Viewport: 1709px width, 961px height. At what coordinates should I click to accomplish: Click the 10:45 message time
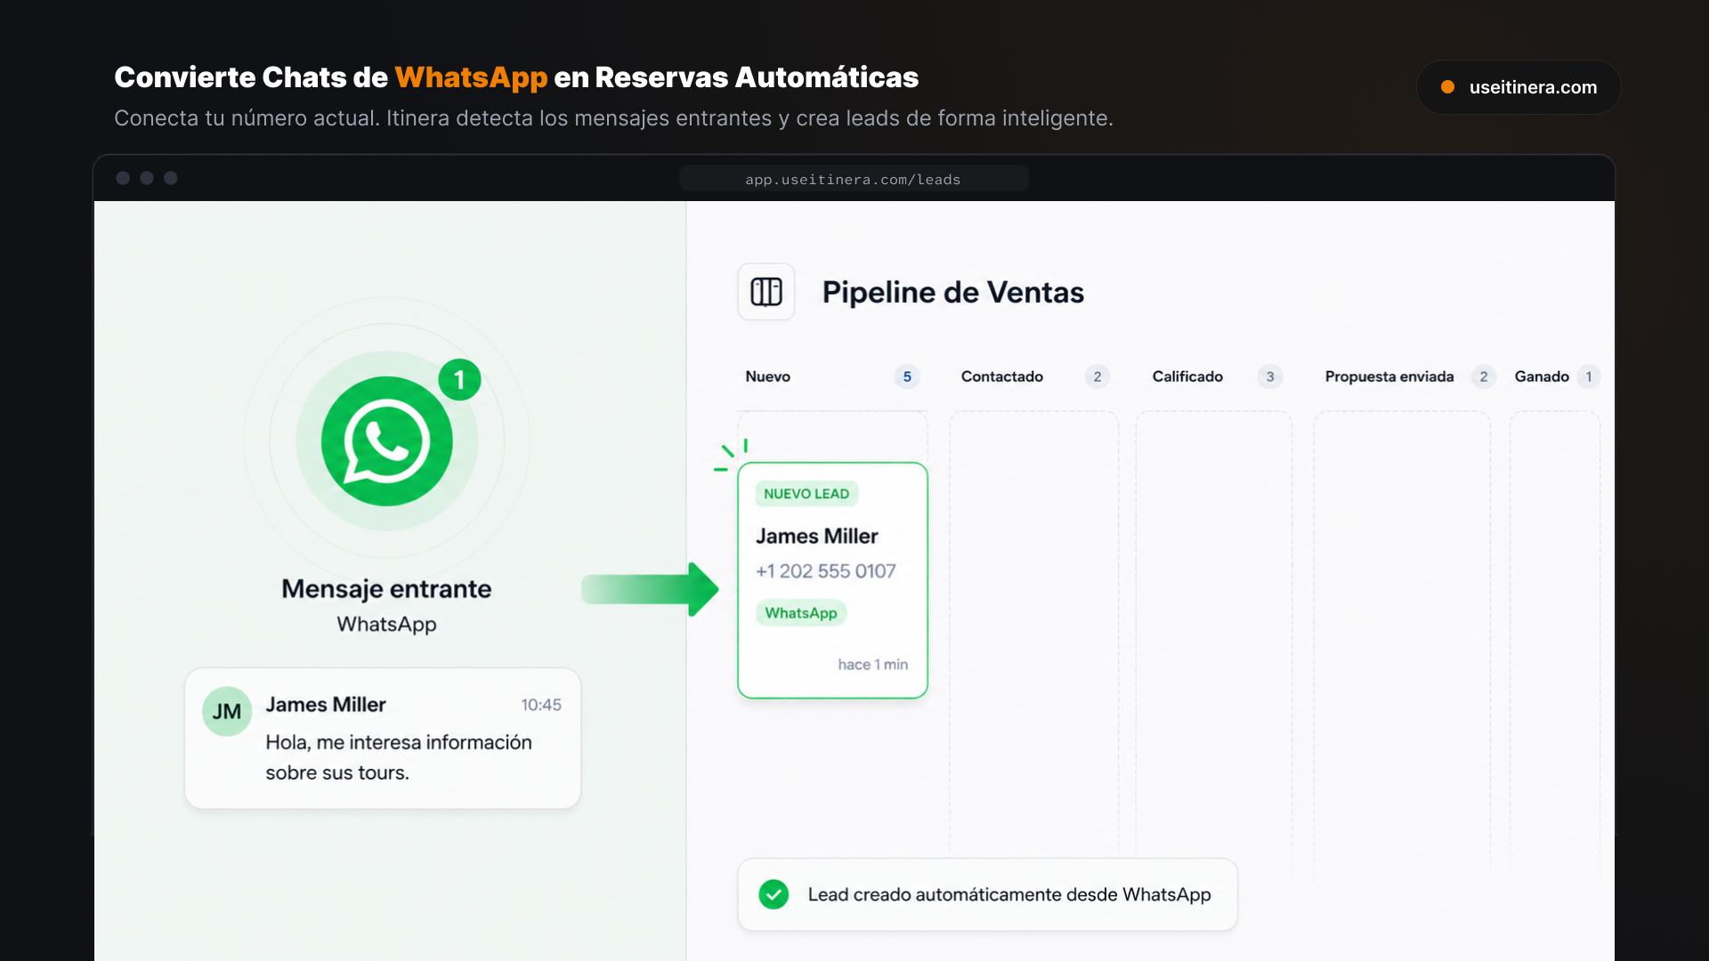coord(541,705)
